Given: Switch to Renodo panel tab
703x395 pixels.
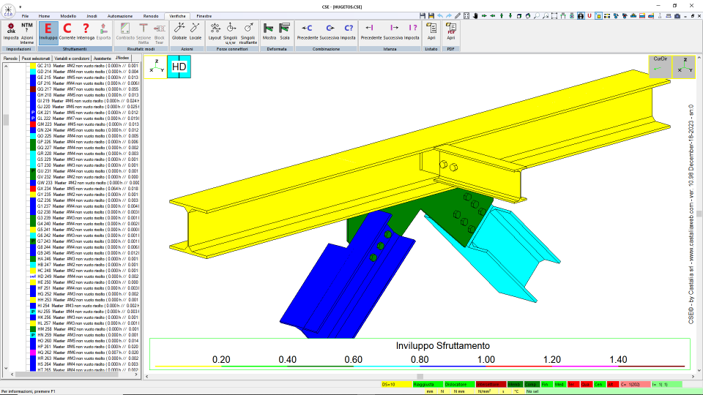Looking at the screenshot, I should [10, 59].
